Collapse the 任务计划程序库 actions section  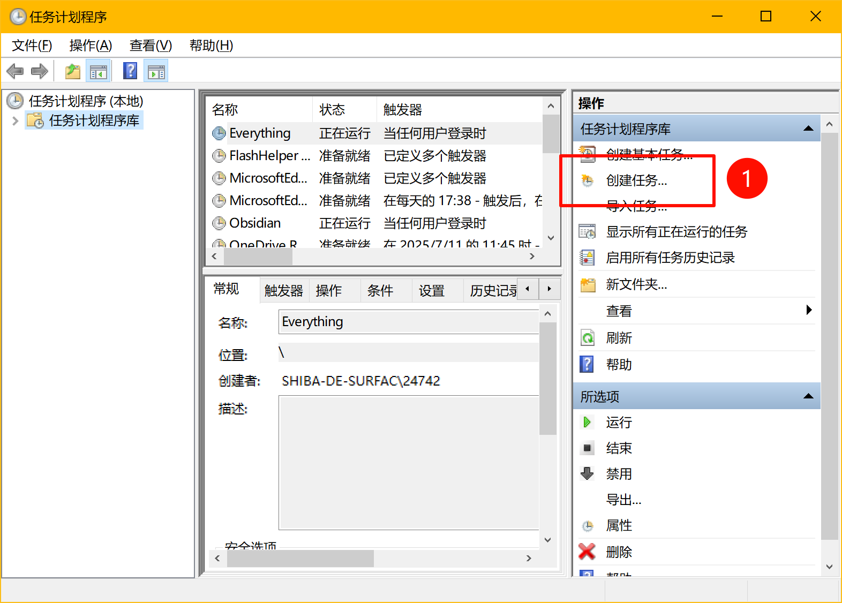click(809, 129)
